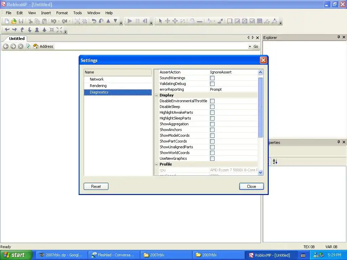
Task: Click the alphabetical sort icon in Properties
Action: coord(275,161)
